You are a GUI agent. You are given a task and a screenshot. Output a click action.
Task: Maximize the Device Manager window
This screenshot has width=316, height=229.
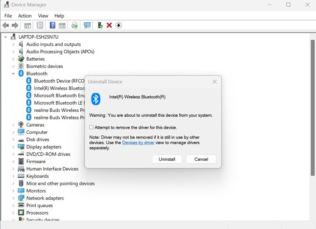tap(288, 5)
